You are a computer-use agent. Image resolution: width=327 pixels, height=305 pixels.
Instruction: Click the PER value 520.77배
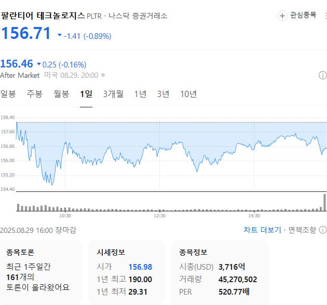[234, 292]
